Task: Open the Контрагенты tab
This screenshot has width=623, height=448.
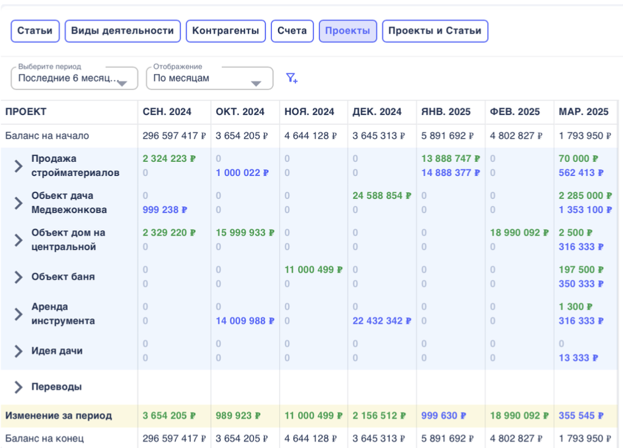Action: (x=226, y=31)
